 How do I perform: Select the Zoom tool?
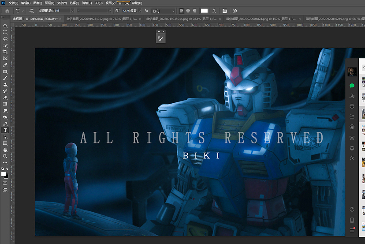click(5, 156)
